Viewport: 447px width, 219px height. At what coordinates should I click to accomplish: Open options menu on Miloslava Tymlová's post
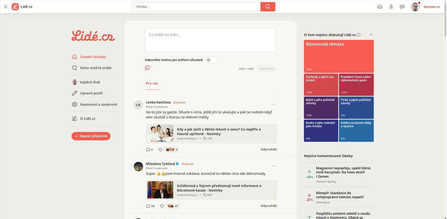274,166
